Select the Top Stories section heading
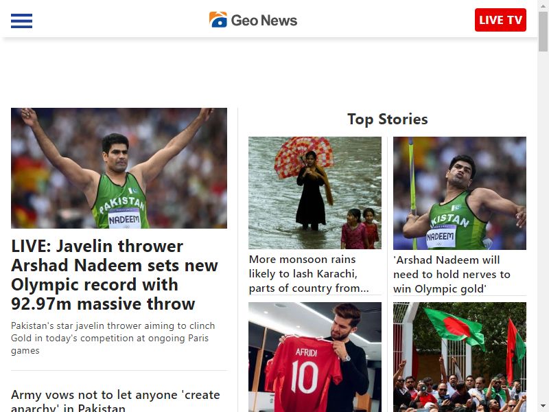 387,119
